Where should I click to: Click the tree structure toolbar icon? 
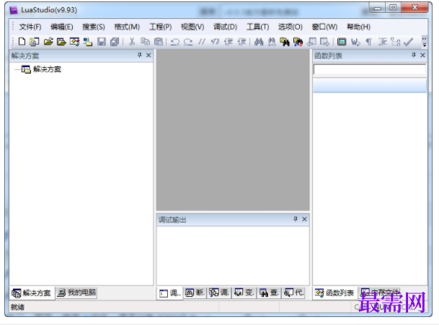pos(395,42)
